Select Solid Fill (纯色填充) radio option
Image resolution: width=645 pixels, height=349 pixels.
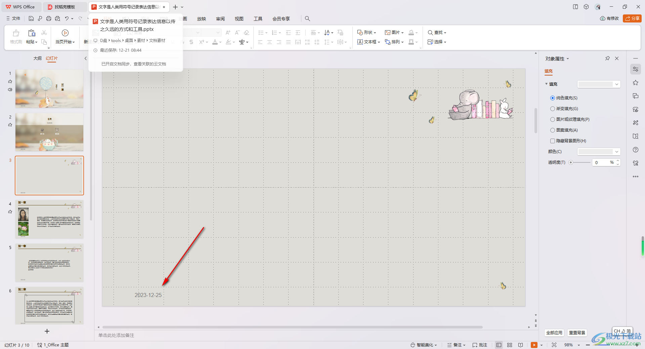tap(553, 98)
